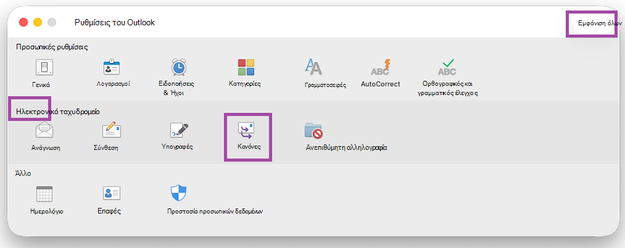The image size is (625, 248).
Task: Open AutoCorrect preferences icon
Action: [380, 67]
